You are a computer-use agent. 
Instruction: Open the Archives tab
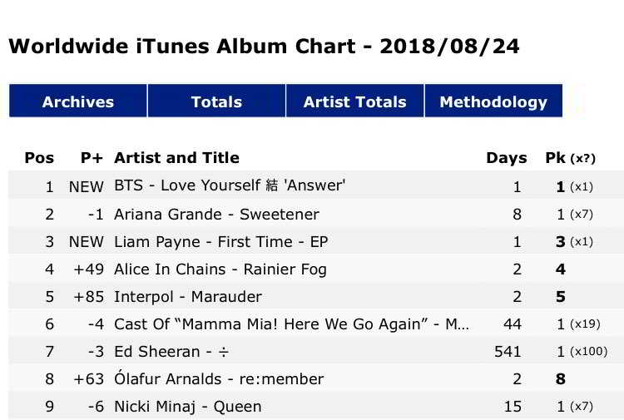click(78, 102)
